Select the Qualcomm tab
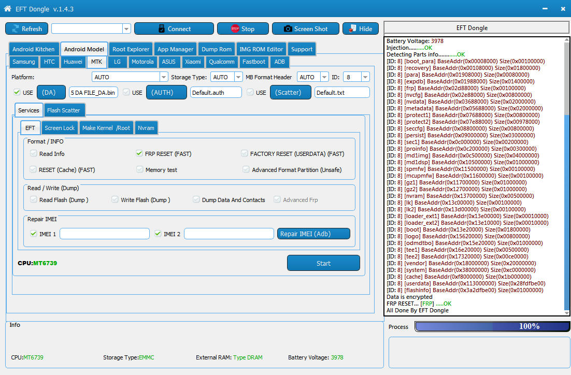The width and height of the screenshot is (571, 375). [x=222, y=62]
